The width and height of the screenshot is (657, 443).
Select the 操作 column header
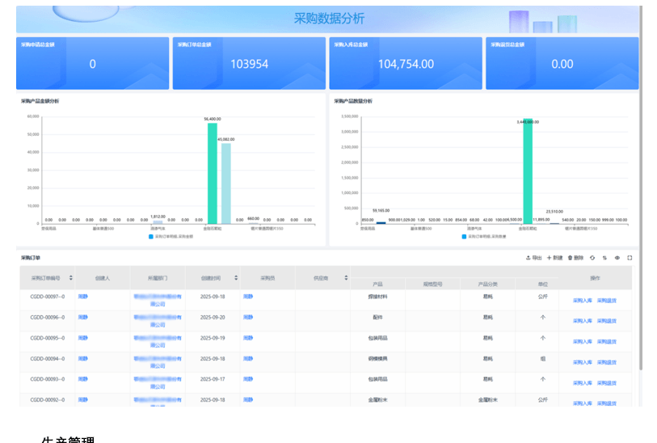click(x=595, y=277)
